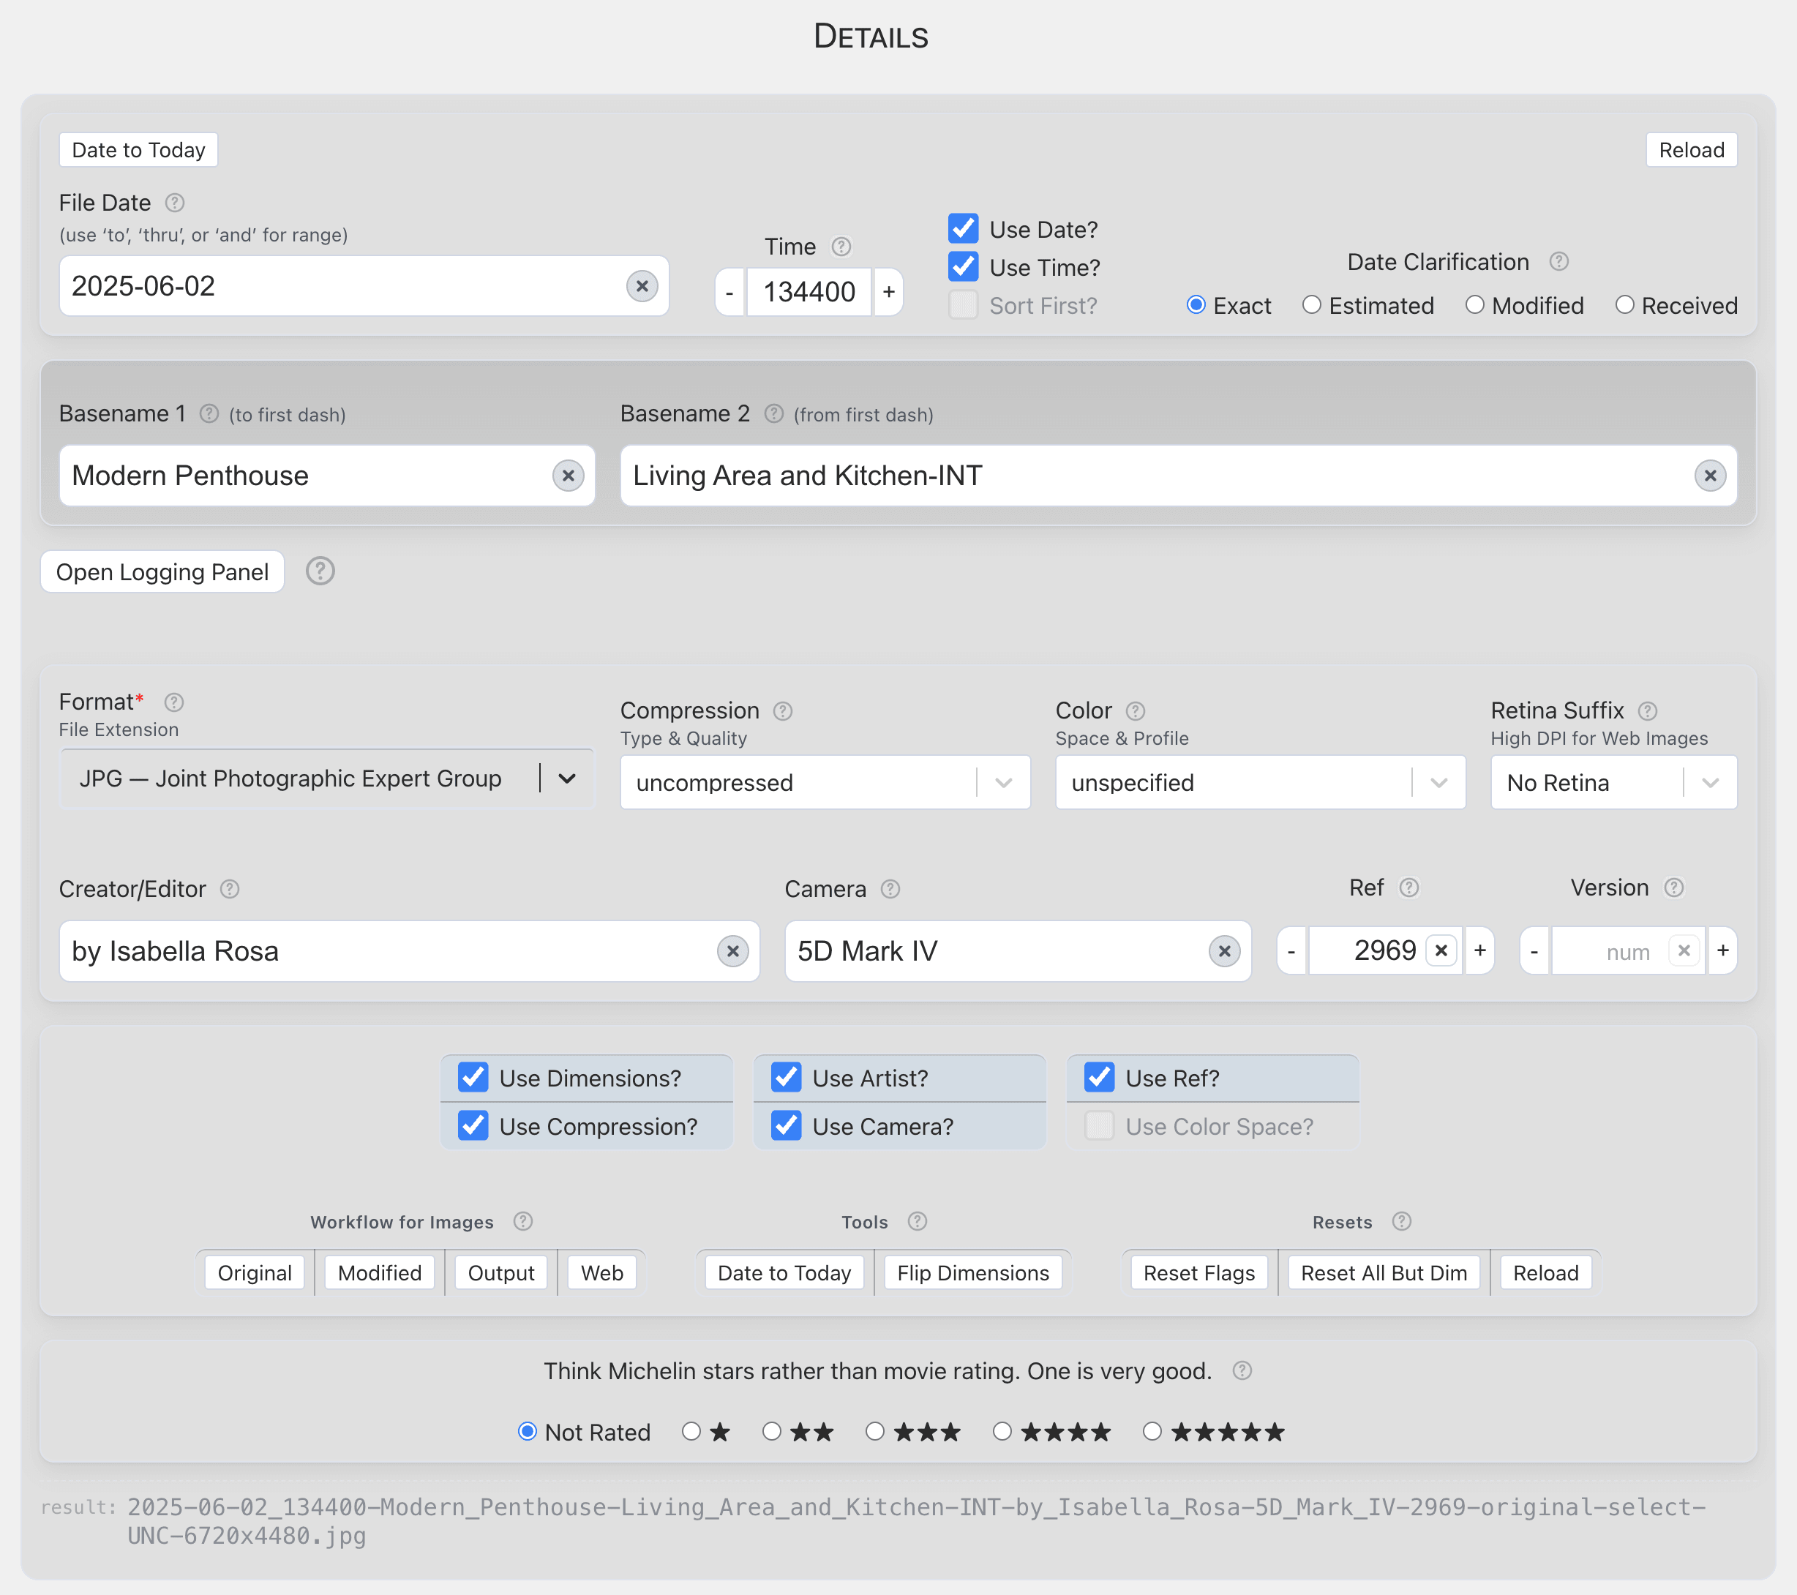Set rating to three stars
Image resolution: width=1797 pixels, height=1595 pixels.
(x=875, y=1431)
